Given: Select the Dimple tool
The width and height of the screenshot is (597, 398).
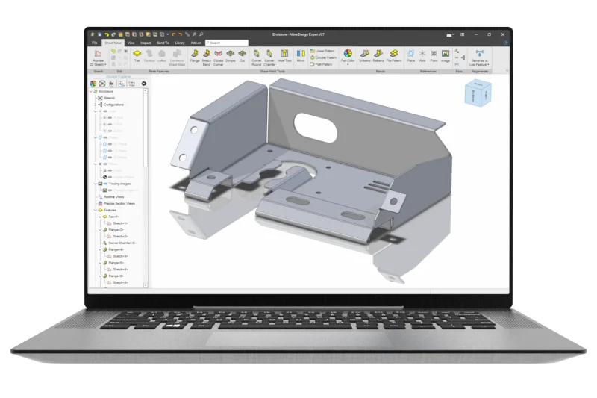Looking at the screenshot, I should pos(231,56).
